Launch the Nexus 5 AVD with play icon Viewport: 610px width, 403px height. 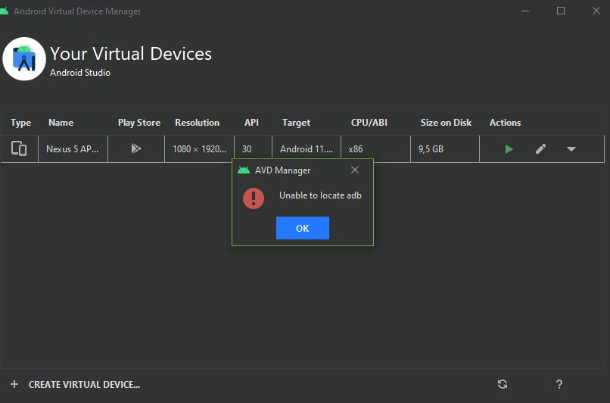point(509,149)
